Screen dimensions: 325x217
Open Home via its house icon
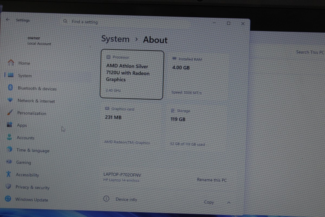pos(11,63)
